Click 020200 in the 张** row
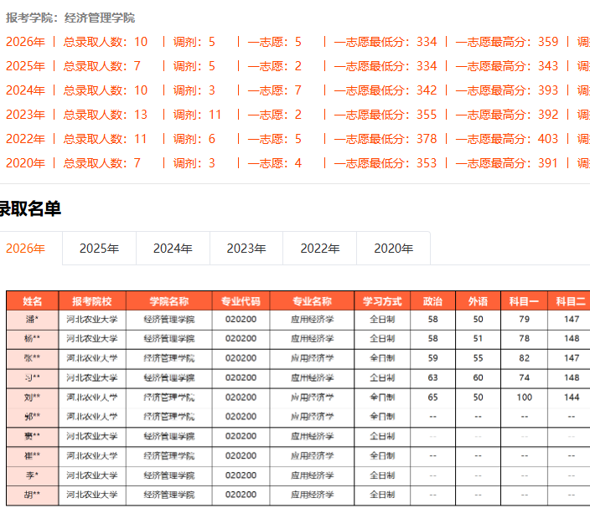Image resolution: width=590 pixels, height=508 pixels. pyautogui.click(x=241, y=358)
